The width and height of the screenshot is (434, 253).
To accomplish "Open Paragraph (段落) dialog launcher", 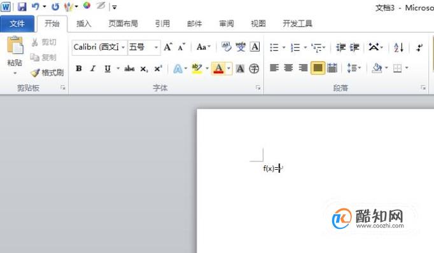I will click(x=423, y=88).
